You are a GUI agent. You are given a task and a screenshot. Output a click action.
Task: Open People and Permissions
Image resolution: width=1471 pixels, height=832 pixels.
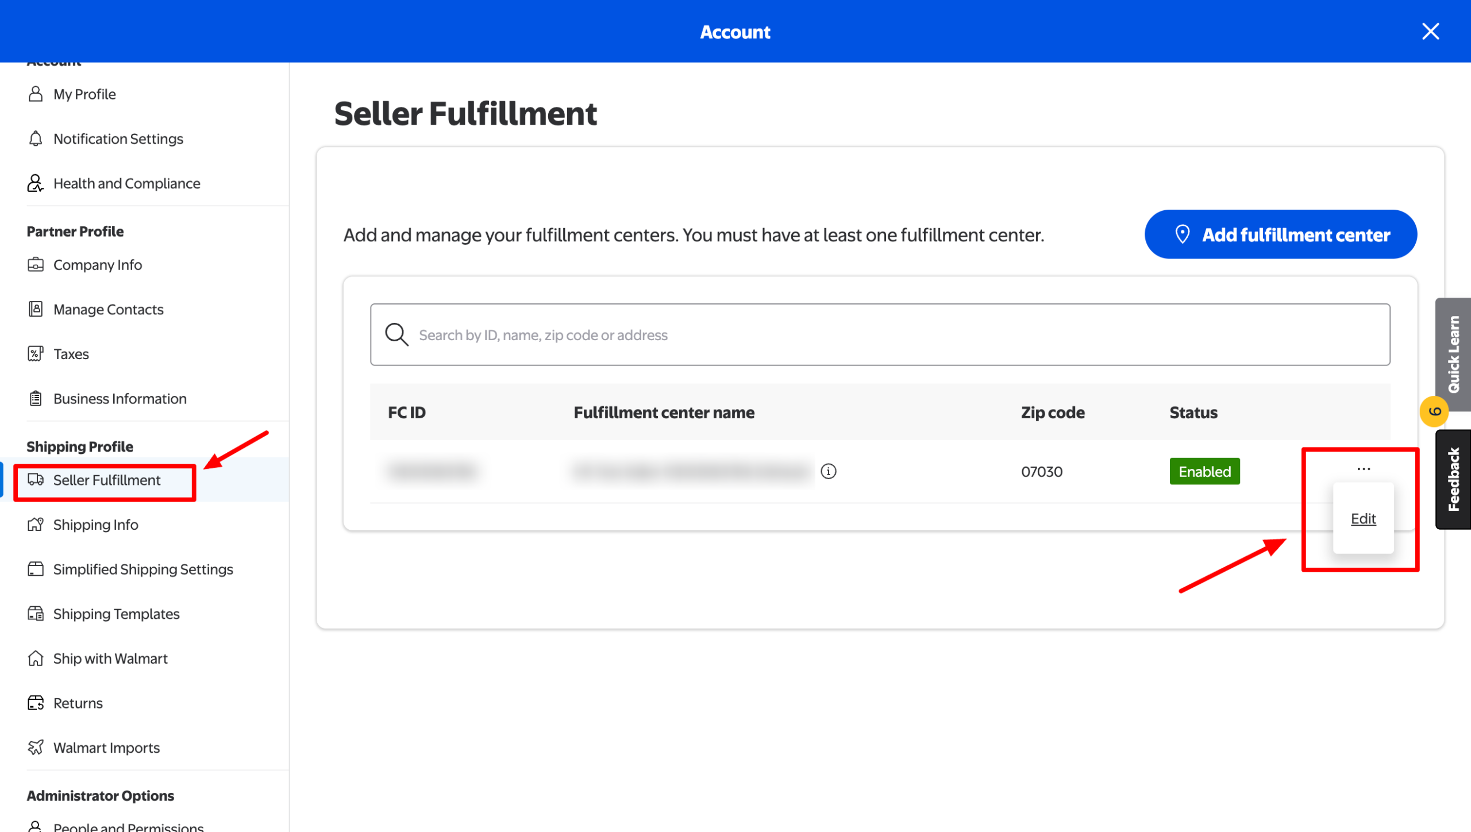[x=129, y=827]
